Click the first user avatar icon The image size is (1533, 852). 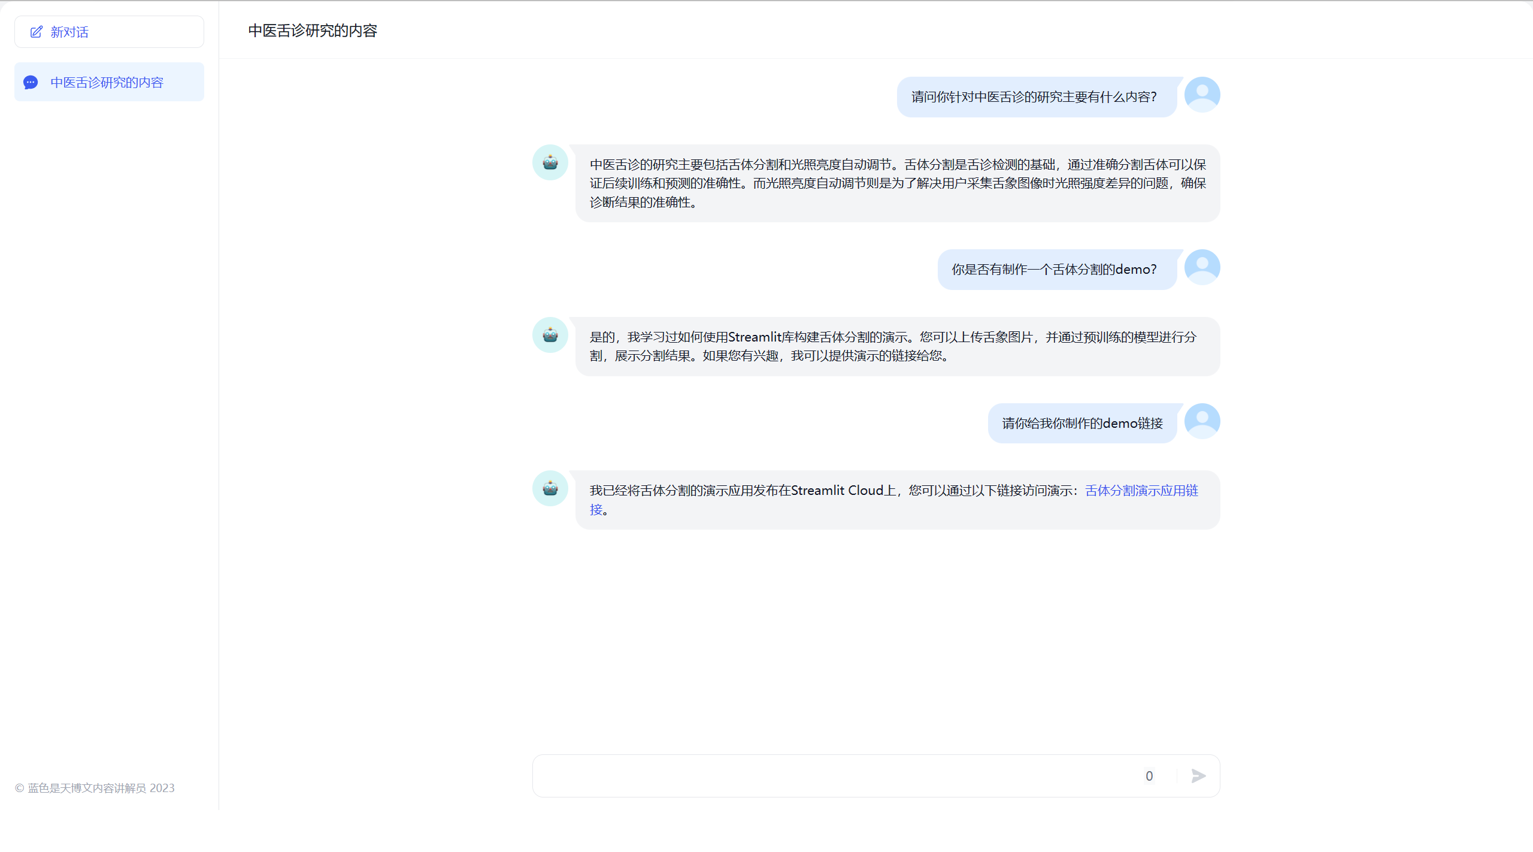pos(1202,95)
